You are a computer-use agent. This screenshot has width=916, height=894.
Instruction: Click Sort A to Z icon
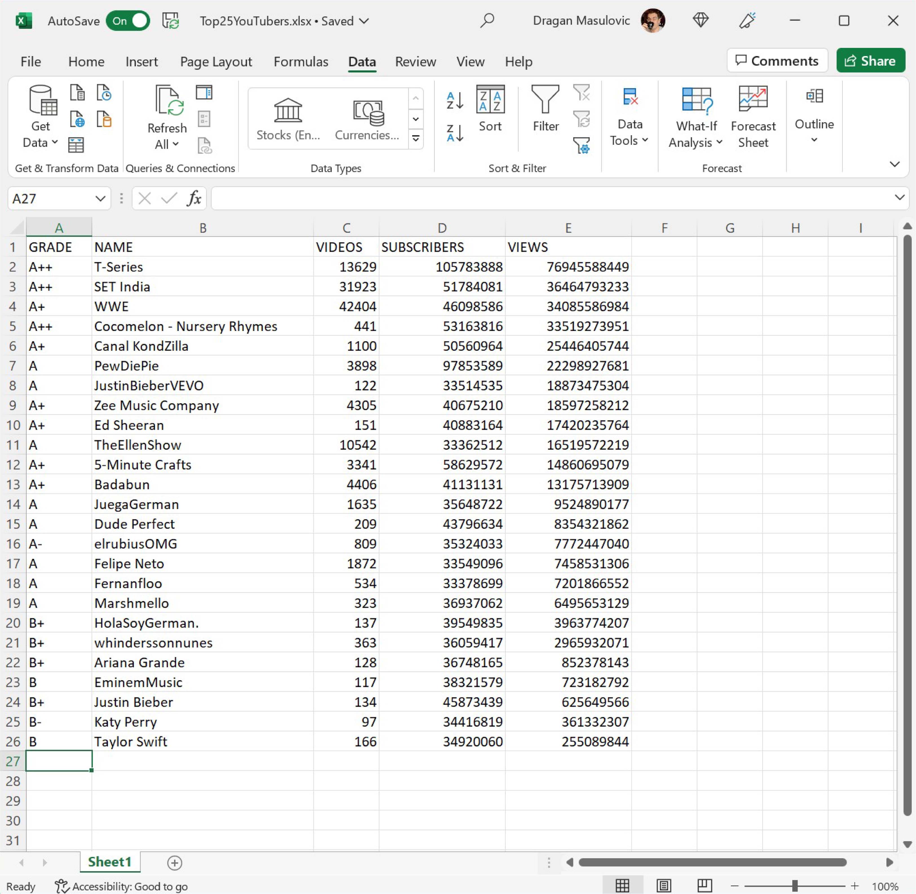tap(454, 101)
